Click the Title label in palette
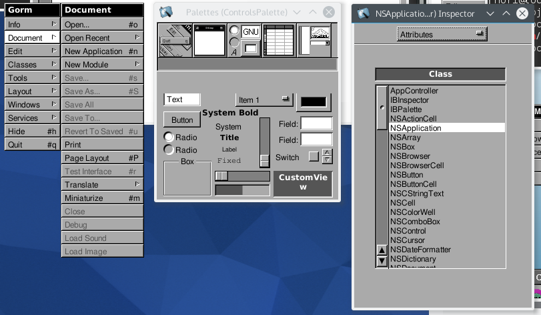This screenshot has width=541, height=315. click(x=229, y=137)
